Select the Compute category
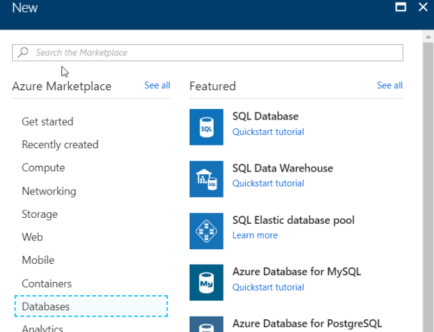 (43, 168)
